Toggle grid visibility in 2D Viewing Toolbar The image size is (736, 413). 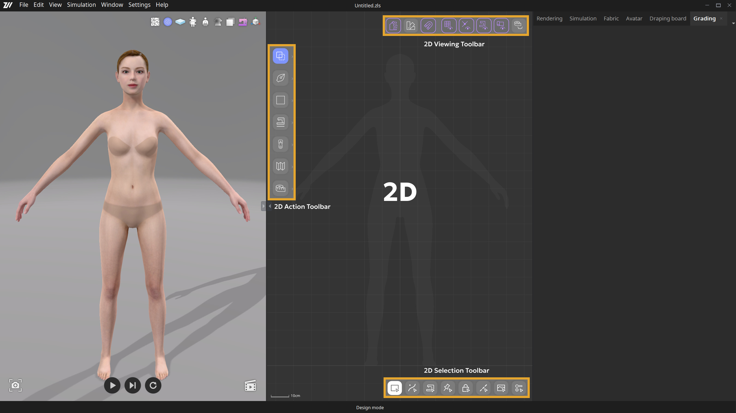(449, 25)
